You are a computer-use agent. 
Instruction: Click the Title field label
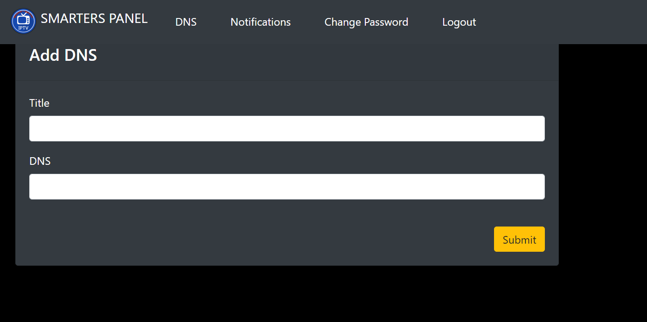[39, 103]
